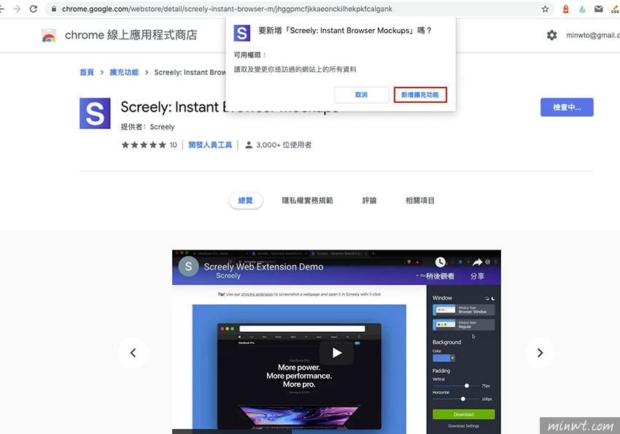
Task: Click the large Screely extension logo
Action: (95, 114)
